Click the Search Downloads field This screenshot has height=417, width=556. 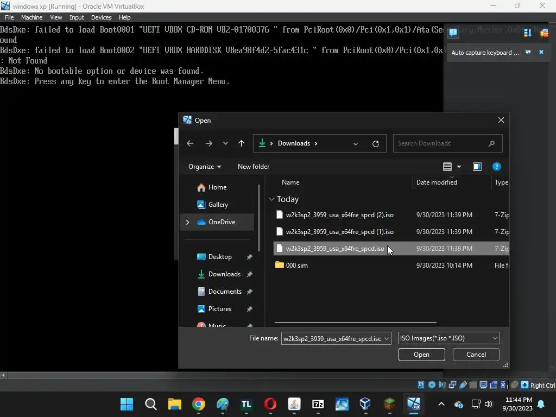(x=447, y=143)
